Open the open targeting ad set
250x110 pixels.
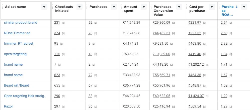[x=15, y=54]
